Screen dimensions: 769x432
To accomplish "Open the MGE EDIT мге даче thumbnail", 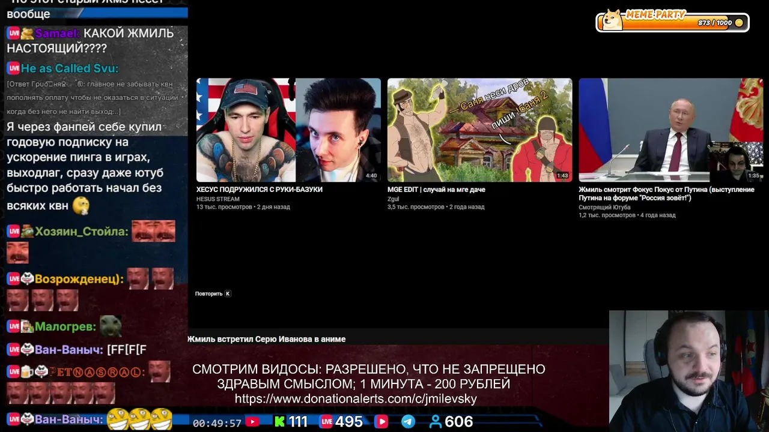I will 479,130.
